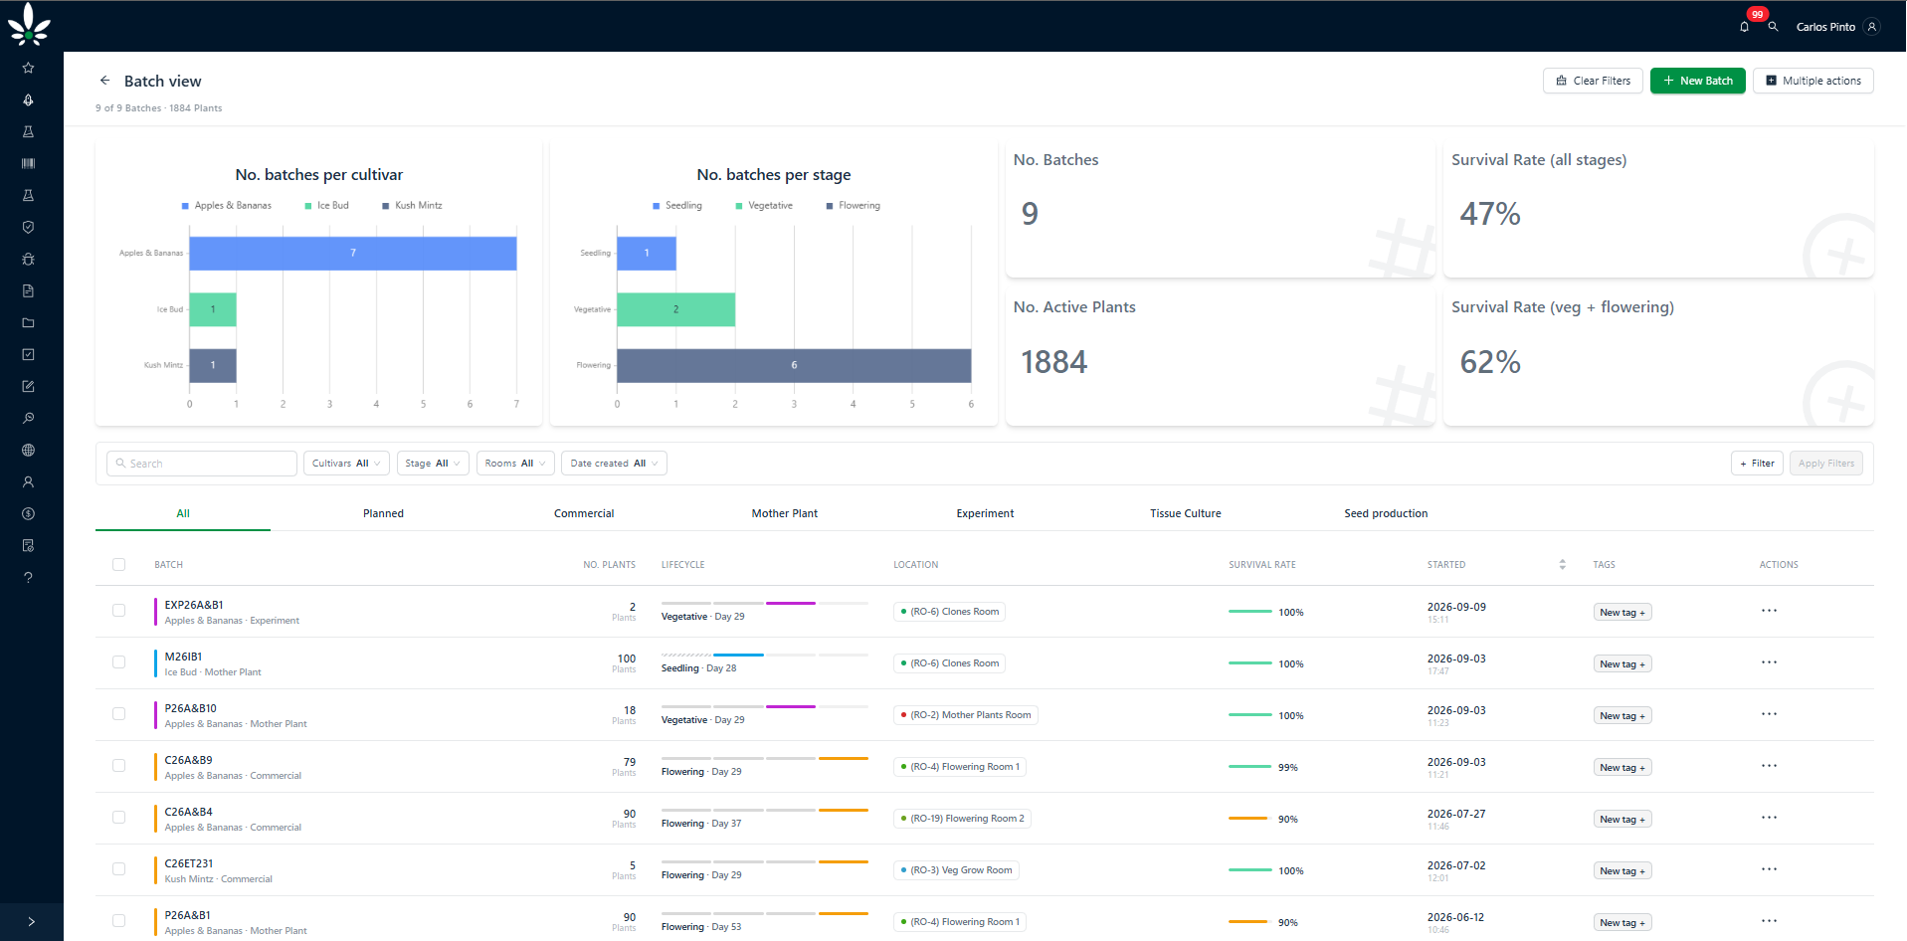Viewport: 1907px width, 941px height.
Task: Open the globe sidebar icon
Action: click(x=28, y=450)
